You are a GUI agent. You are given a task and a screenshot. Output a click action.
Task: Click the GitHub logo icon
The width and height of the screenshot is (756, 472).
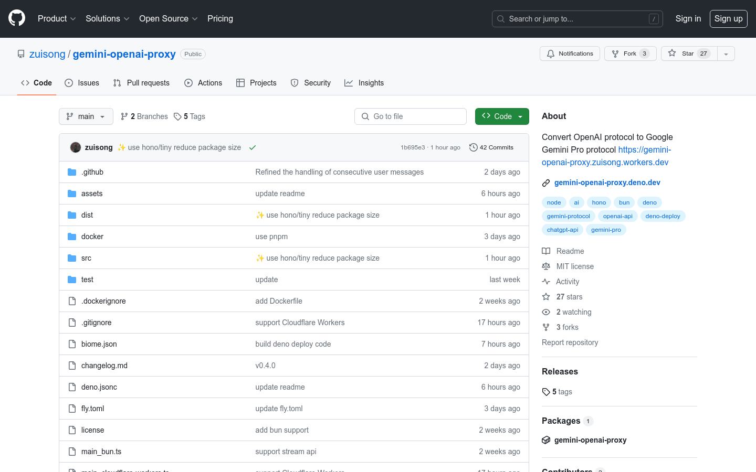tap(17, 18)
